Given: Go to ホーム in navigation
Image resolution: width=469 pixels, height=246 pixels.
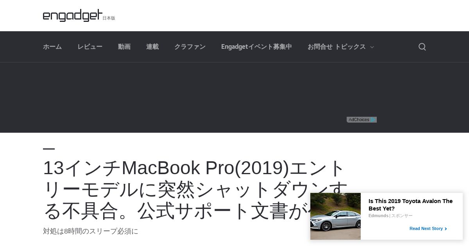Looking at the screenshot, I should pyautogui.click(x=52, y=47).
